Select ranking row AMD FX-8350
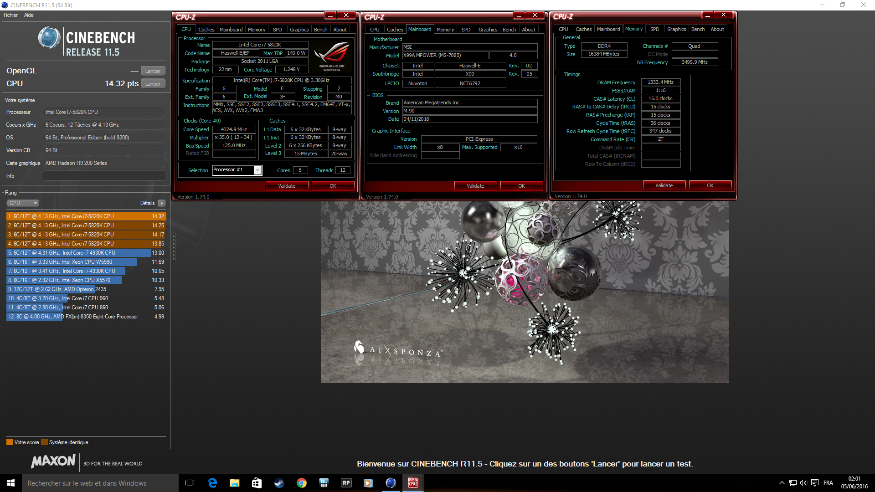875x492 pixels. pyautogui.click(x=86, y=317)
